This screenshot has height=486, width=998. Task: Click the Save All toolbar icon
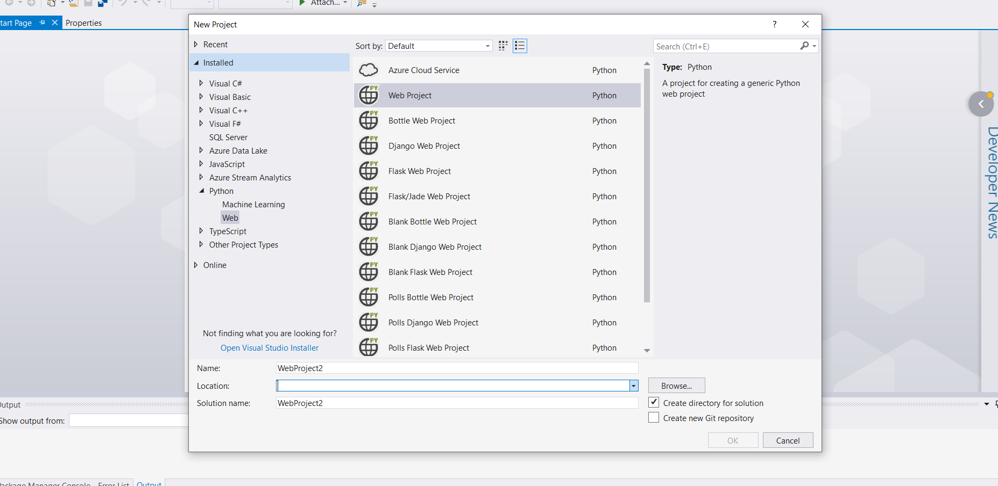[102, 3]
